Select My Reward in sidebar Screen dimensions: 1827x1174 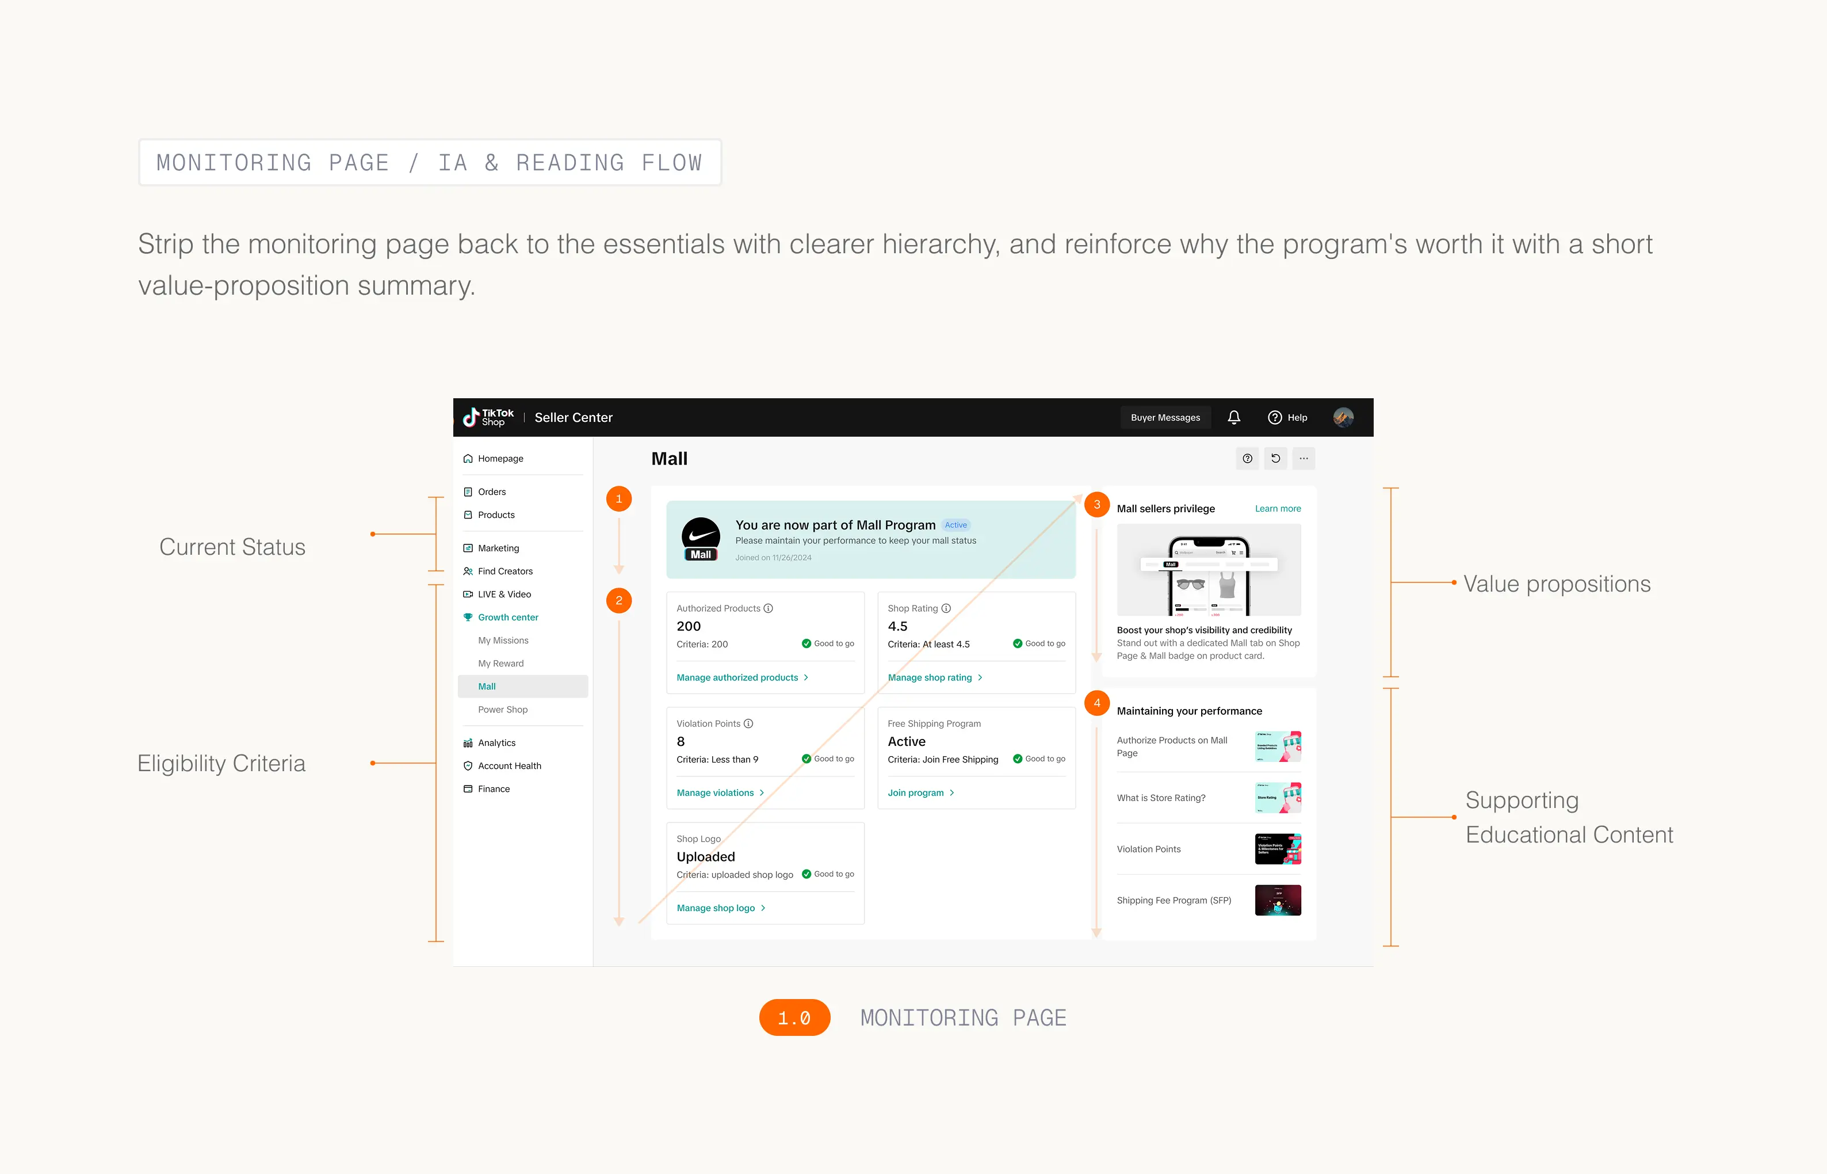(x=500, y=663)
